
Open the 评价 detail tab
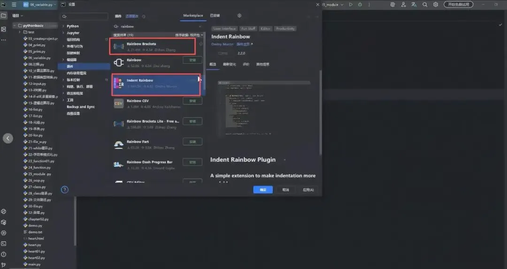pos(246,64)
